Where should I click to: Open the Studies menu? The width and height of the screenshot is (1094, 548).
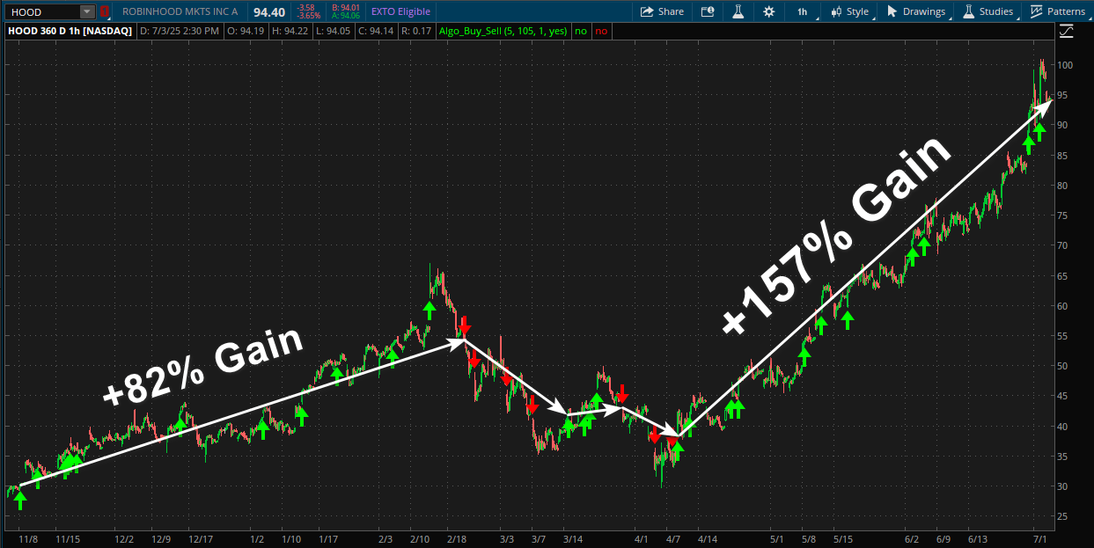pos(988,11)
